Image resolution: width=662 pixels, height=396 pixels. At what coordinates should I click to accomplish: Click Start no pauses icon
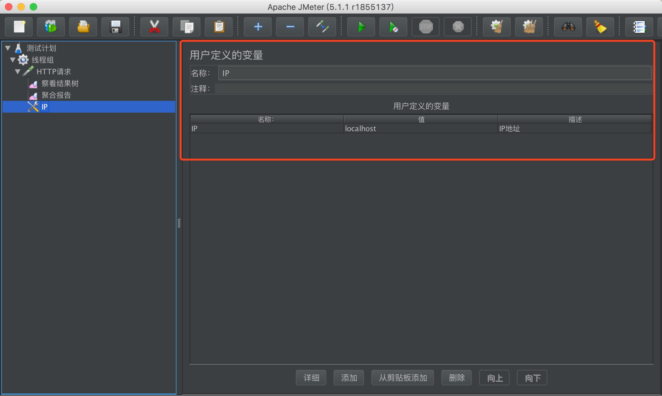(x=393, y=27)
